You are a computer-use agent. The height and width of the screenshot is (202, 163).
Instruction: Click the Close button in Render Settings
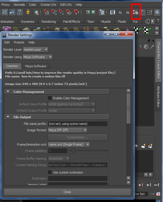(x=67, y=192)
